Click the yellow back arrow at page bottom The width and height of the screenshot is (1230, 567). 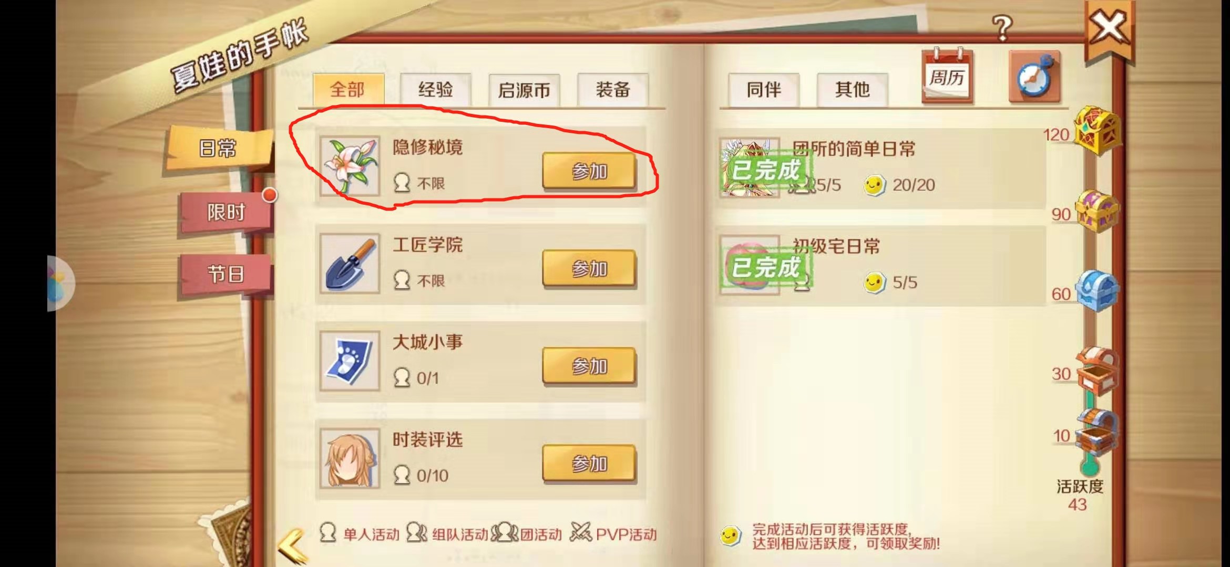(x=292, y=546)
